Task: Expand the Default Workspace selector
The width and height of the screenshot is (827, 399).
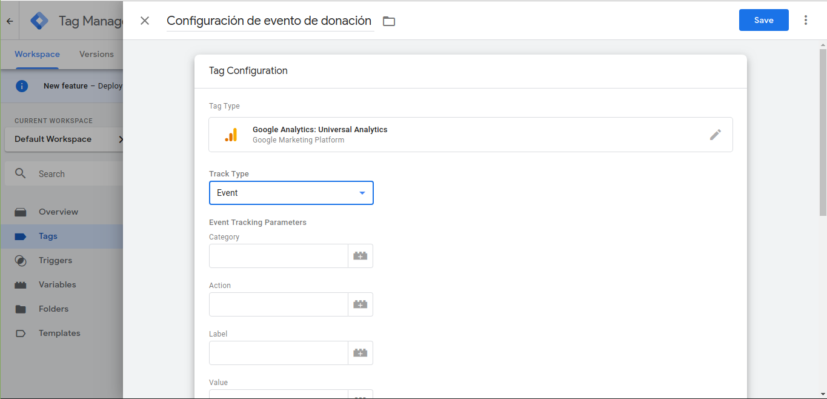Action: 64,139
